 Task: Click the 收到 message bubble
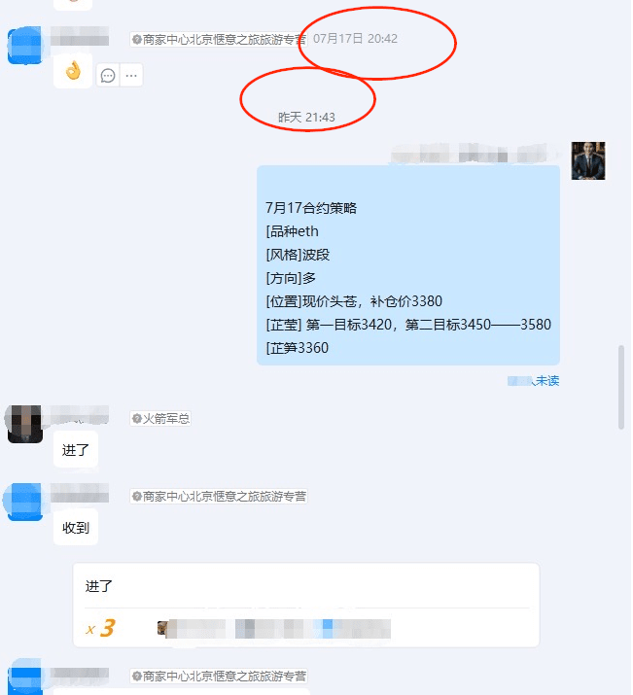(76, 528)
